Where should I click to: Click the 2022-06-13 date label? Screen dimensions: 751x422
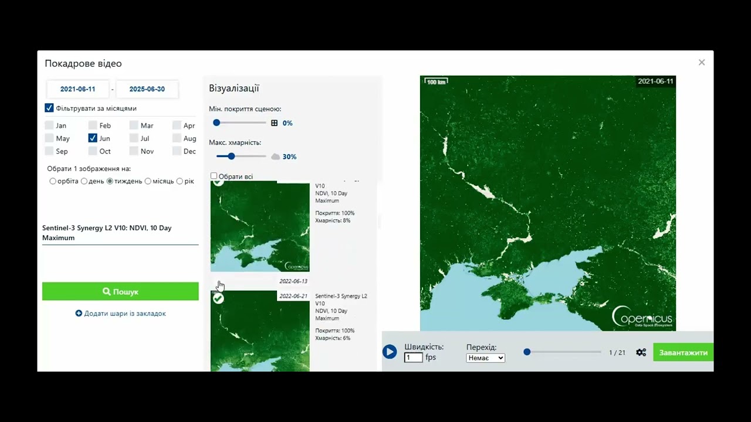pos(293,281)
